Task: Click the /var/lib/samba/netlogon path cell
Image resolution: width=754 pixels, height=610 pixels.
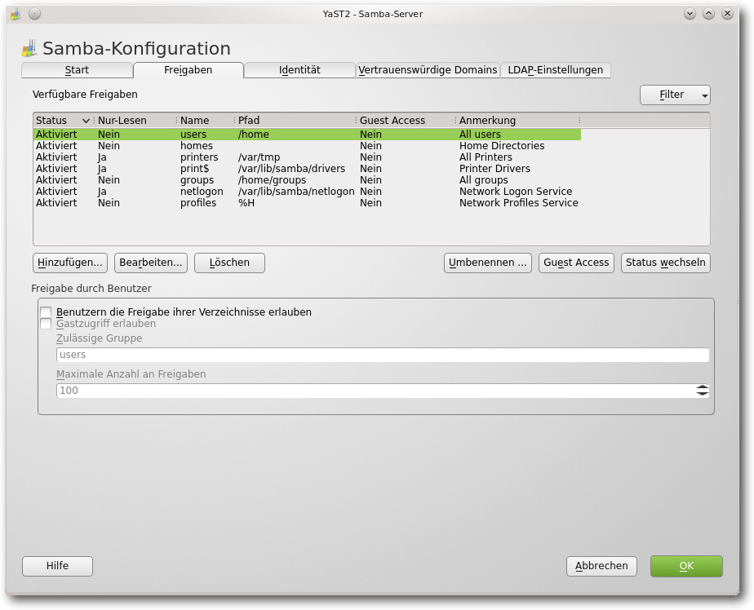Action: [x=296, y=192]
